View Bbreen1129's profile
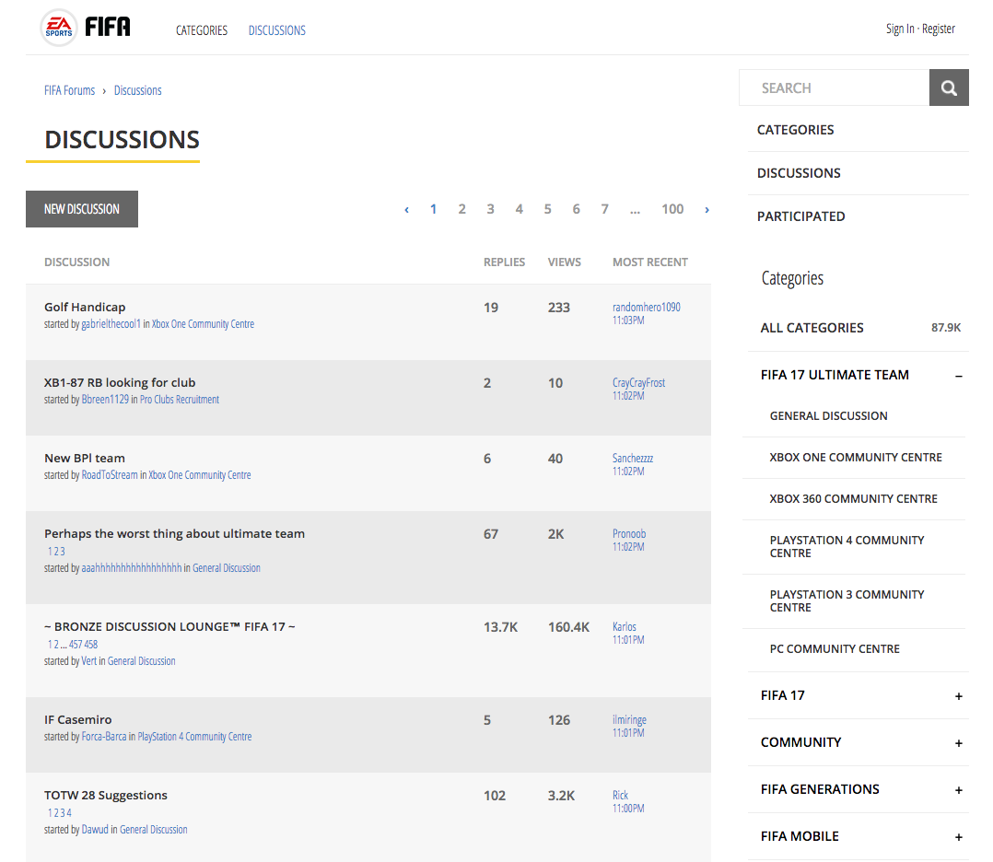Viewport: 993px width, 862px height. tap(105, 399)
